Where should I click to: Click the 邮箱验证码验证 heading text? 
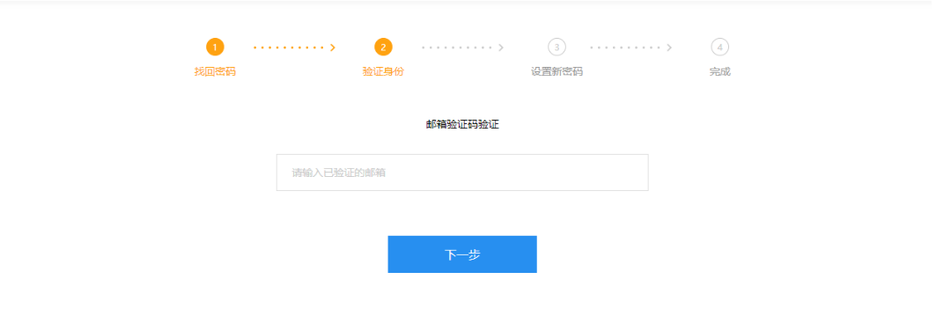pos(462,124)
